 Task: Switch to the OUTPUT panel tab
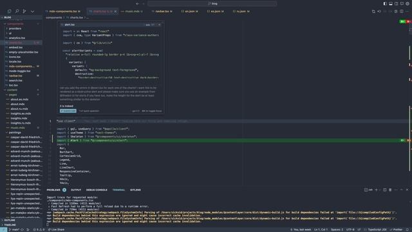click(76, 190)
